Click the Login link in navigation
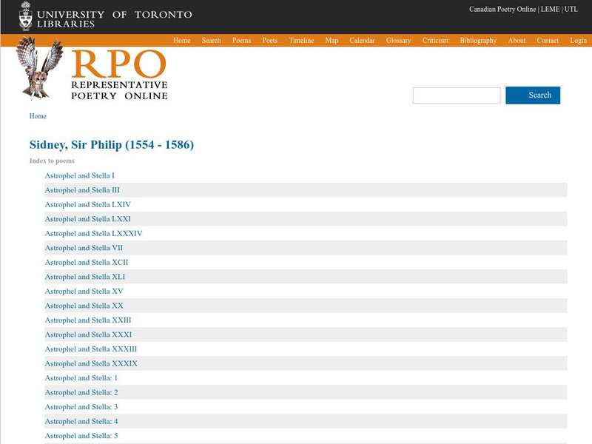 [x=578, y=41]
